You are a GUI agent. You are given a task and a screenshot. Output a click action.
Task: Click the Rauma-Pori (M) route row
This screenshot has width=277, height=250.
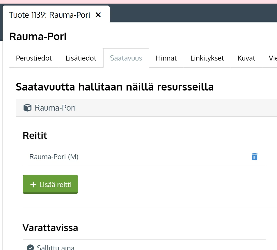click(144, 157)
